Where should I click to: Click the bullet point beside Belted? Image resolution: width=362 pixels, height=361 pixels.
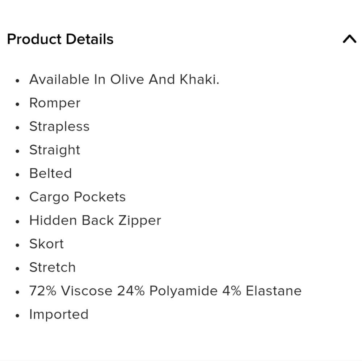click(x=17, y=175)
